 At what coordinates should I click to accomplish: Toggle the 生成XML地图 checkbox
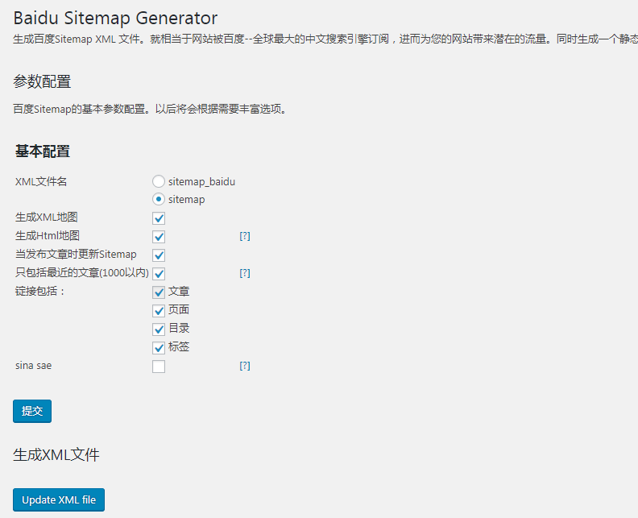tap(159, 218)
